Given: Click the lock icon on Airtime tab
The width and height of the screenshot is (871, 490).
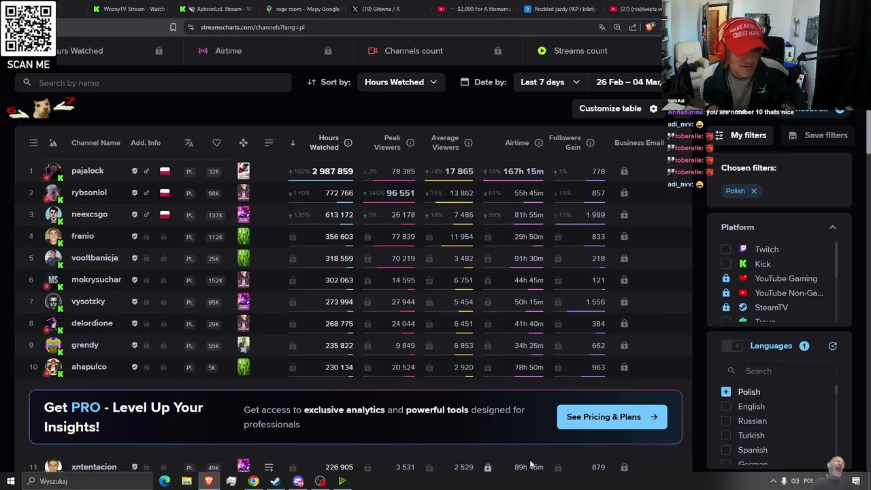Looking at the screenshot, I should 328,51.
